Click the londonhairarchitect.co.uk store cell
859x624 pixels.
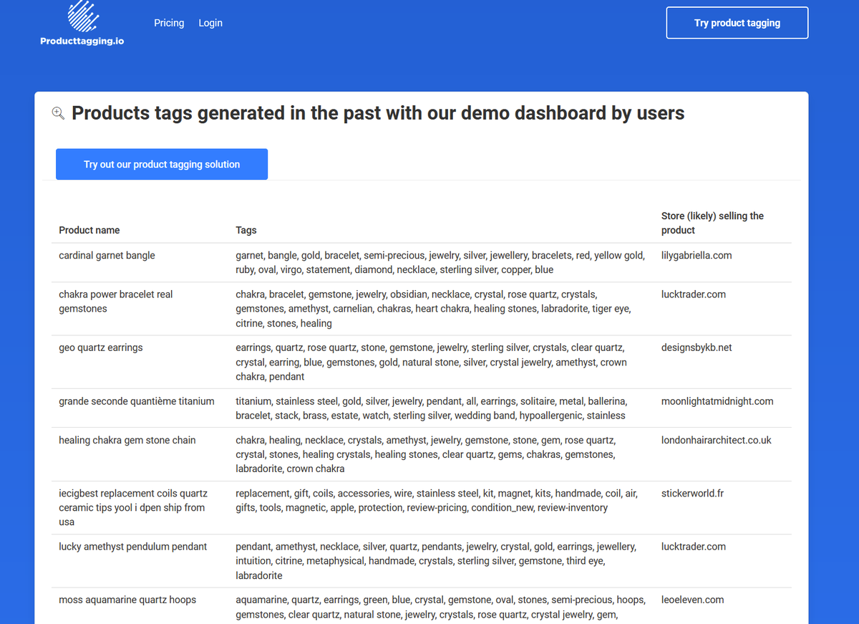pos(717,440)
